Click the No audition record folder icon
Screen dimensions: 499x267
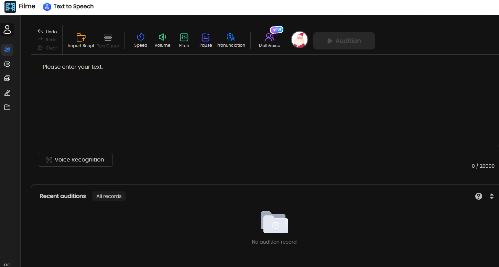[x=274, y=222]
